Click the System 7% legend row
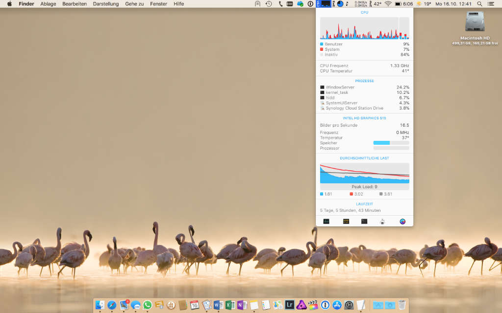Image resolution: width=502 pixels, height=313 pixels. [x=364, y=49]
